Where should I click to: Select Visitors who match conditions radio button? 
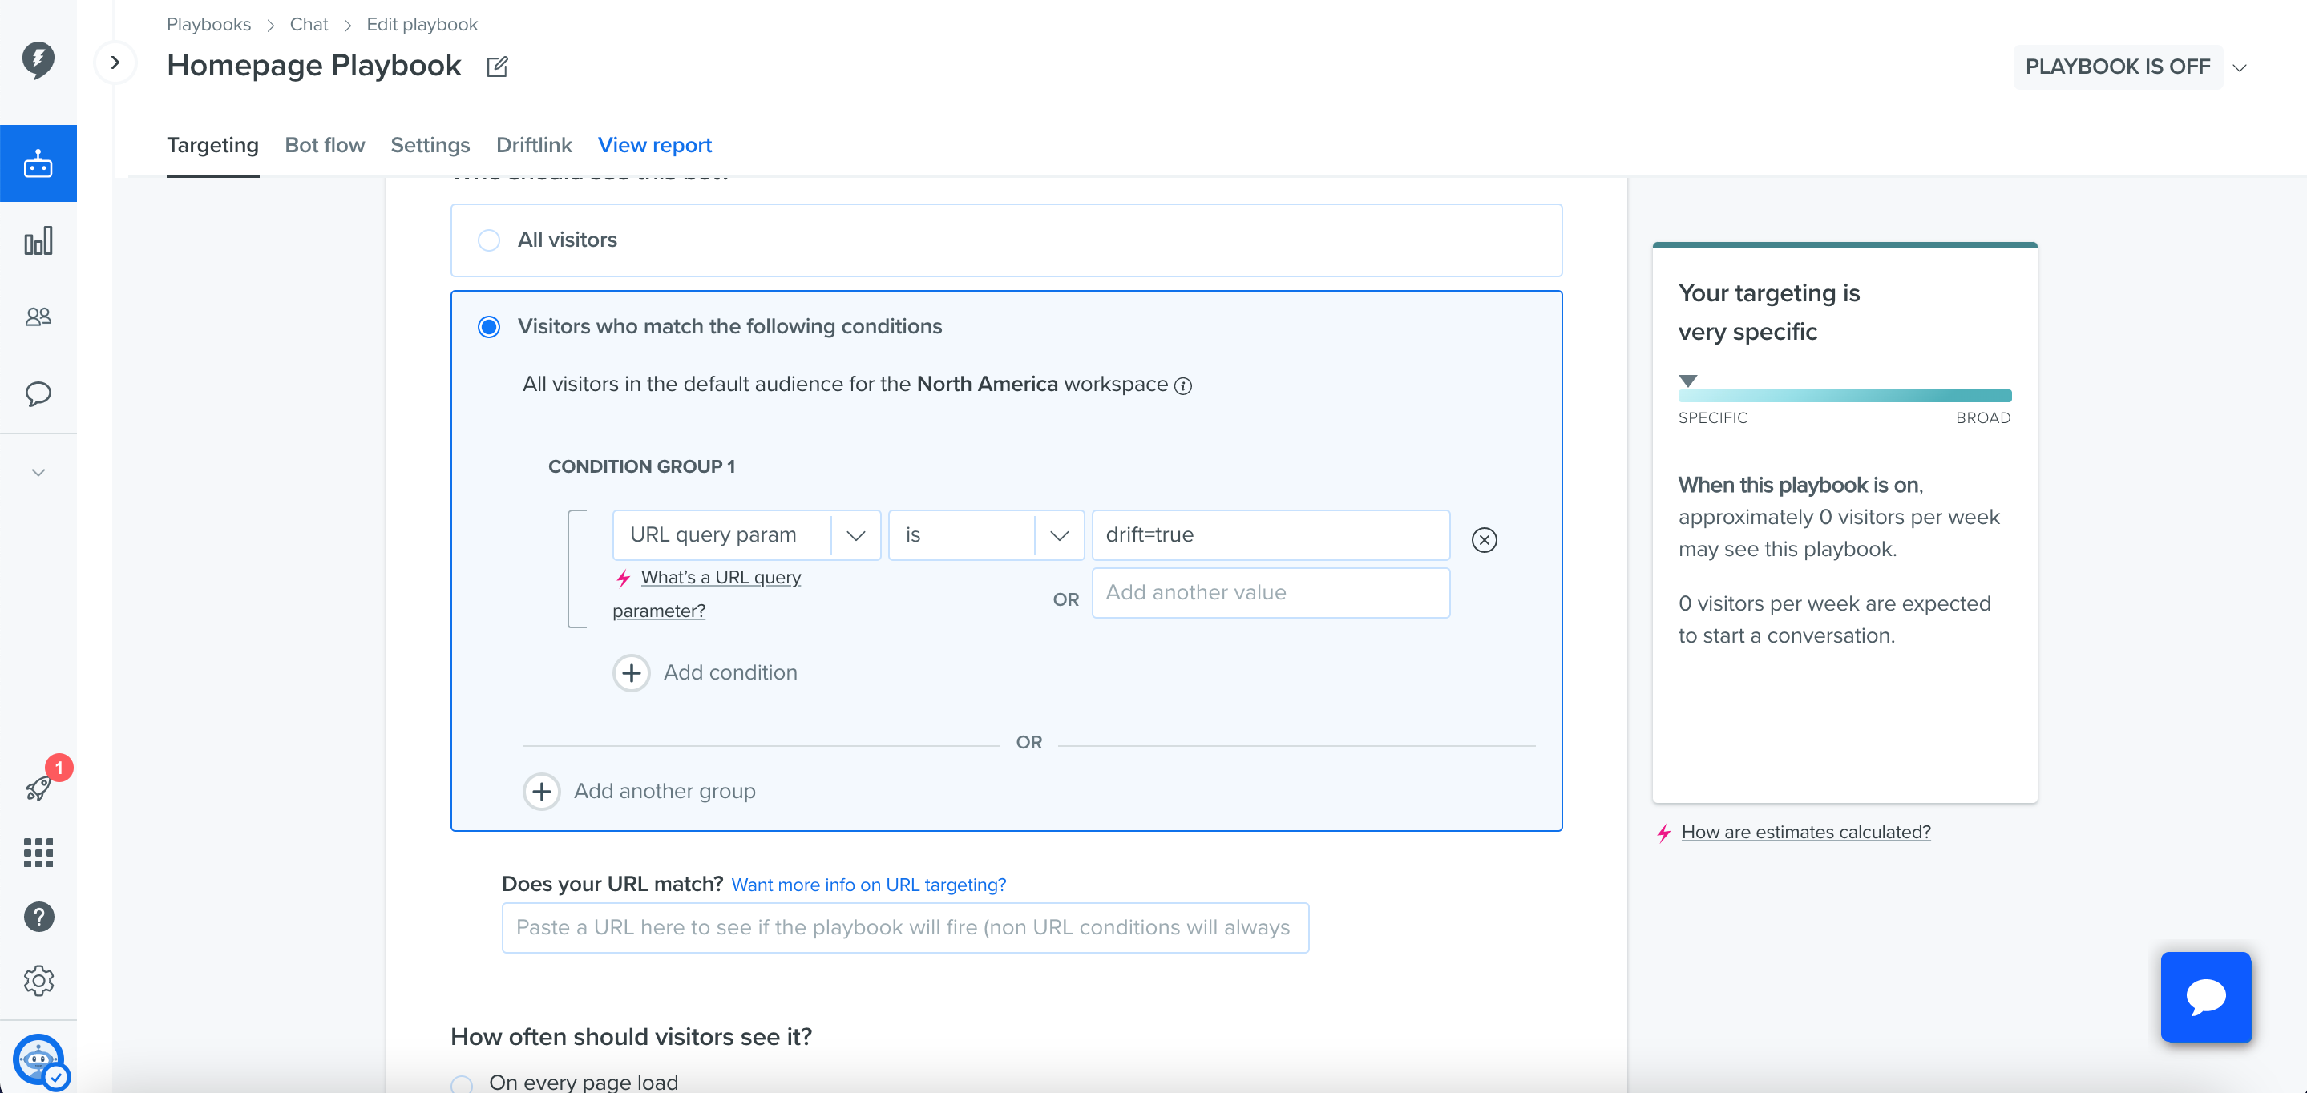tap(489, 327)
